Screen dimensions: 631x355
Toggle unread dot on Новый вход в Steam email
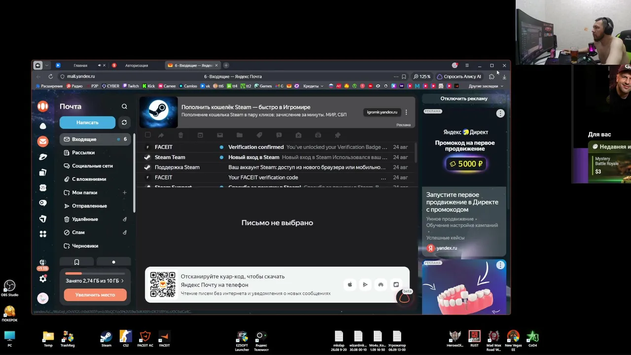pyautogui.click(x=221, y=157)
